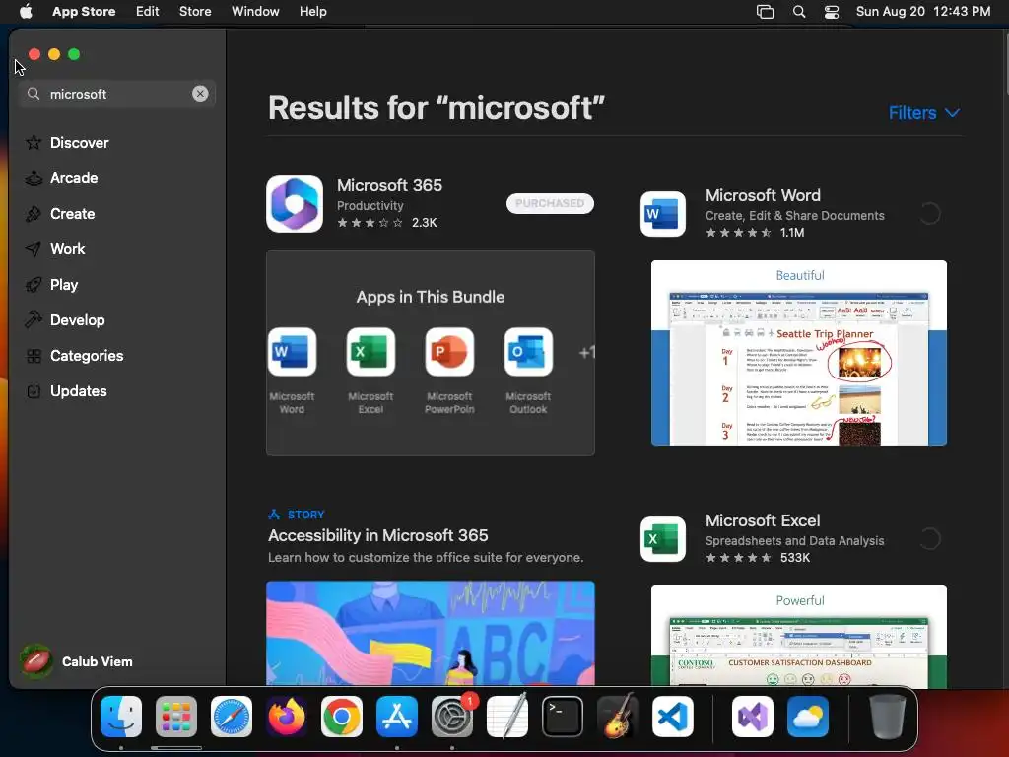The width and height of the screenshot is (1009, 757).
Task: Open Spotlight search in menu bar
Action: tap(798, 12)
